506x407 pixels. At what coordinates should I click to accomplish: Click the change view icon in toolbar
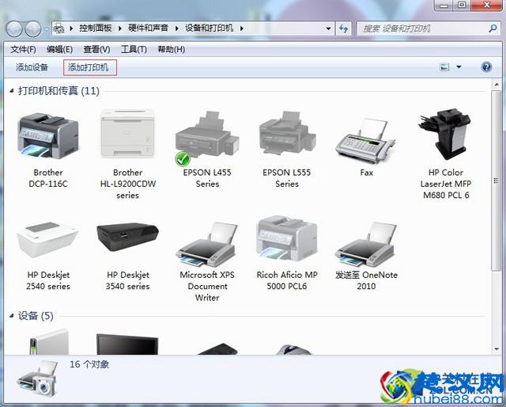[x=444, y=67]
